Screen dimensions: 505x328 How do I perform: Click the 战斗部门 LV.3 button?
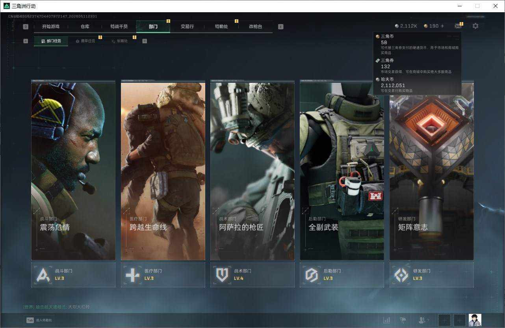tap(73, 275)
